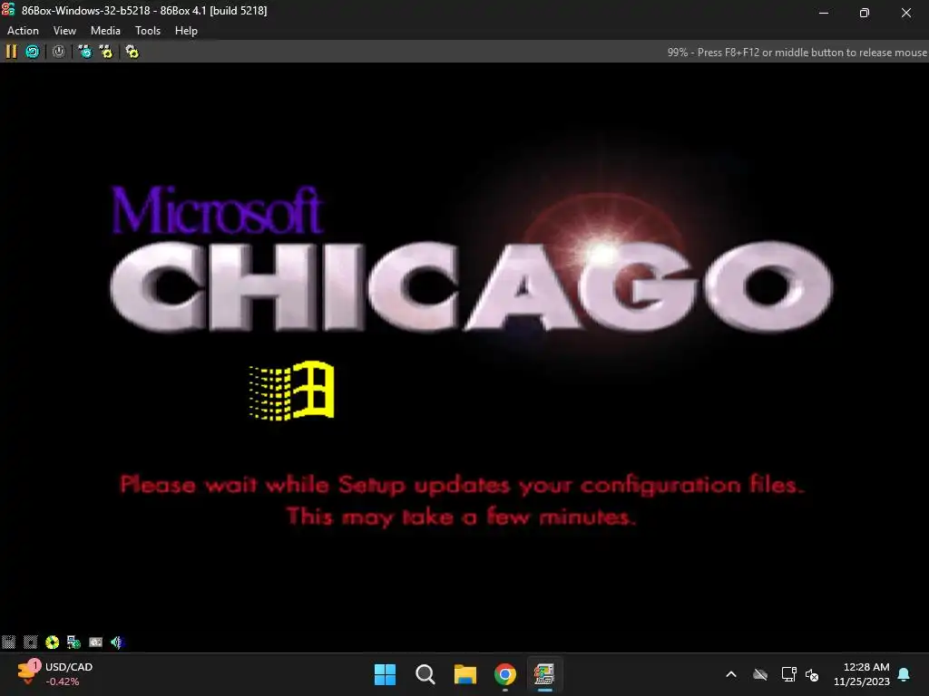The width and height of the screenshot is (929, 696).
Task: Close the 86Box window
Action: (906, 13)
